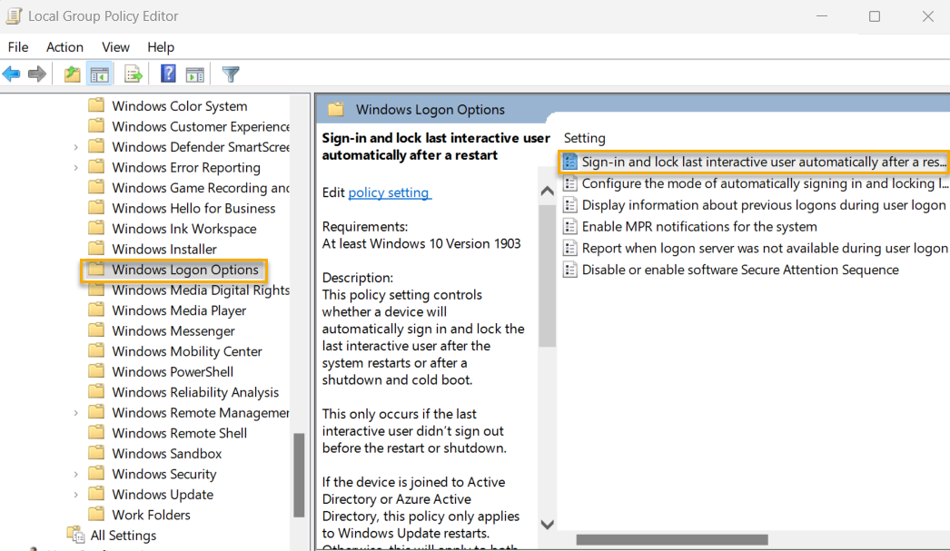Open Help via the blue question mark icon
The height and width of the screenshot is (551, 950).
coord(168,74)
